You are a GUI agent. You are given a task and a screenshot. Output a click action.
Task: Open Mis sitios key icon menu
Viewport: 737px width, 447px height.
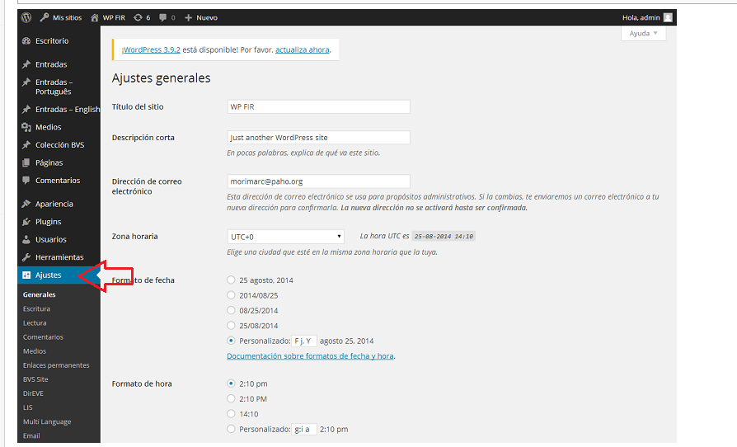(x=45, y=17)
